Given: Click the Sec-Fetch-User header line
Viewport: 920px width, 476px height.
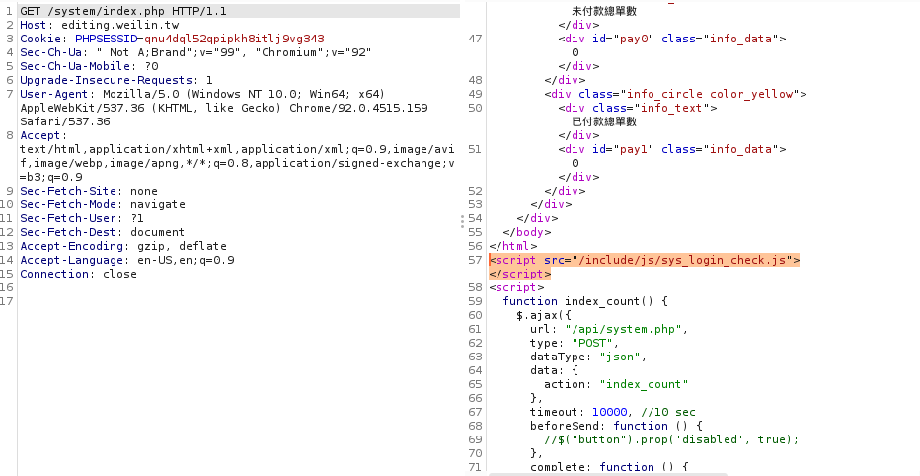Looking at the screenshot, I should point(82,218).
